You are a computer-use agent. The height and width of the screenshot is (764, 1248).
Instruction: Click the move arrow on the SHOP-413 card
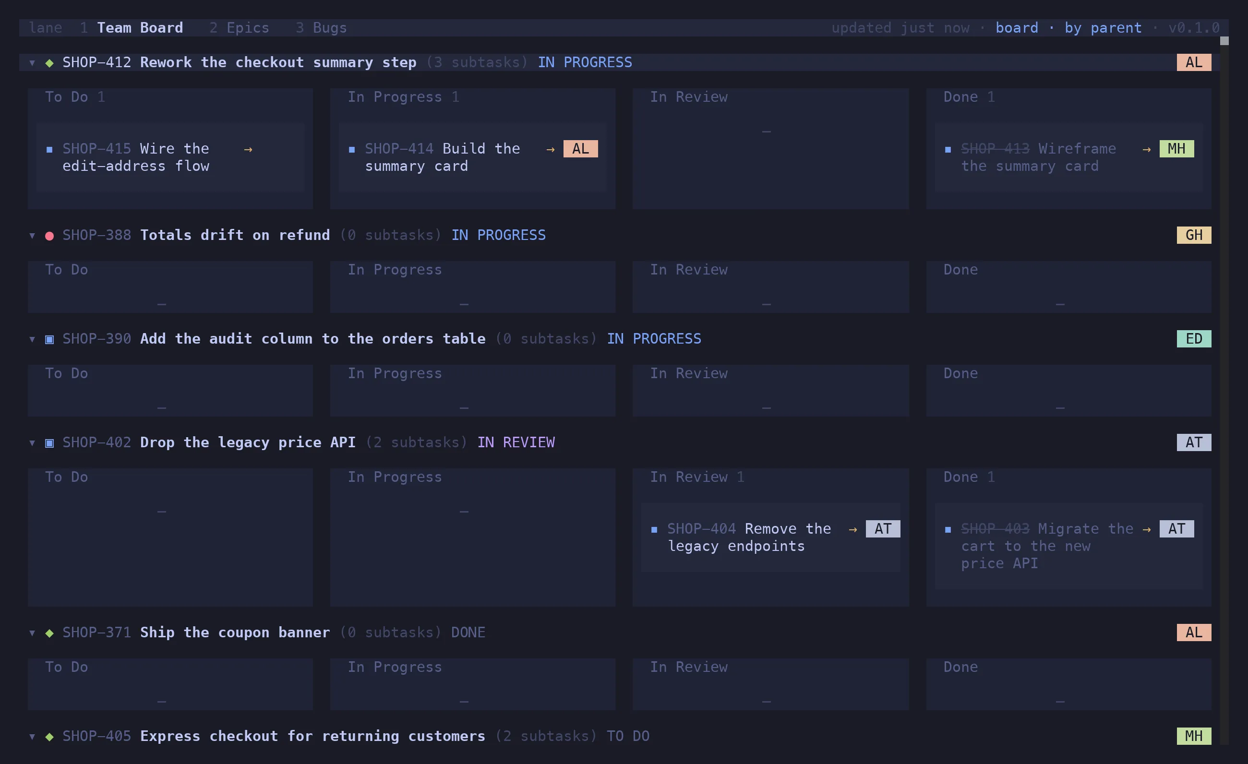pyautogui.click(x=1147, y=149)
